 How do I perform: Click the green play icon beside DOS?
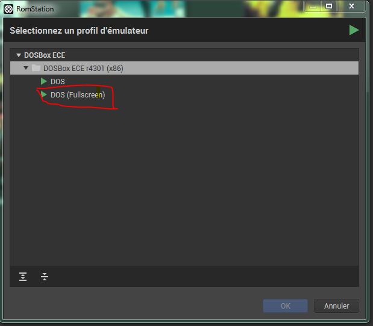43,81
